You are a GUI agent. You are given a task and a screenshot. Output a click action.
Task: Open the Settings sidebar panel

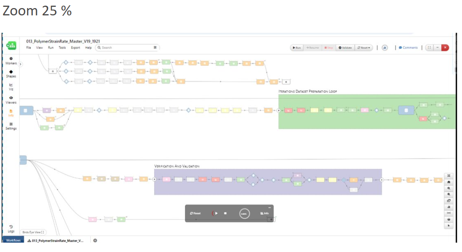point(11,126)
